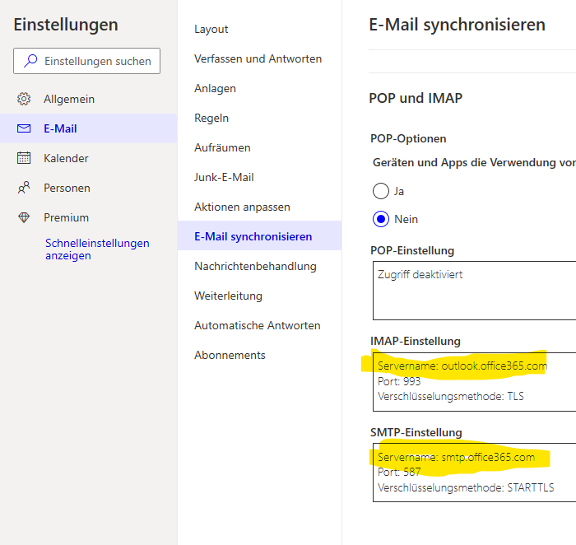Click the people icon next to Personen

pos(24,188)
